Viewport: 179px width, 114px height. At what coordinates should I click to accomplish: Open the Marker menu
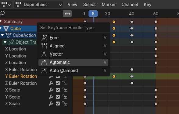109,5
